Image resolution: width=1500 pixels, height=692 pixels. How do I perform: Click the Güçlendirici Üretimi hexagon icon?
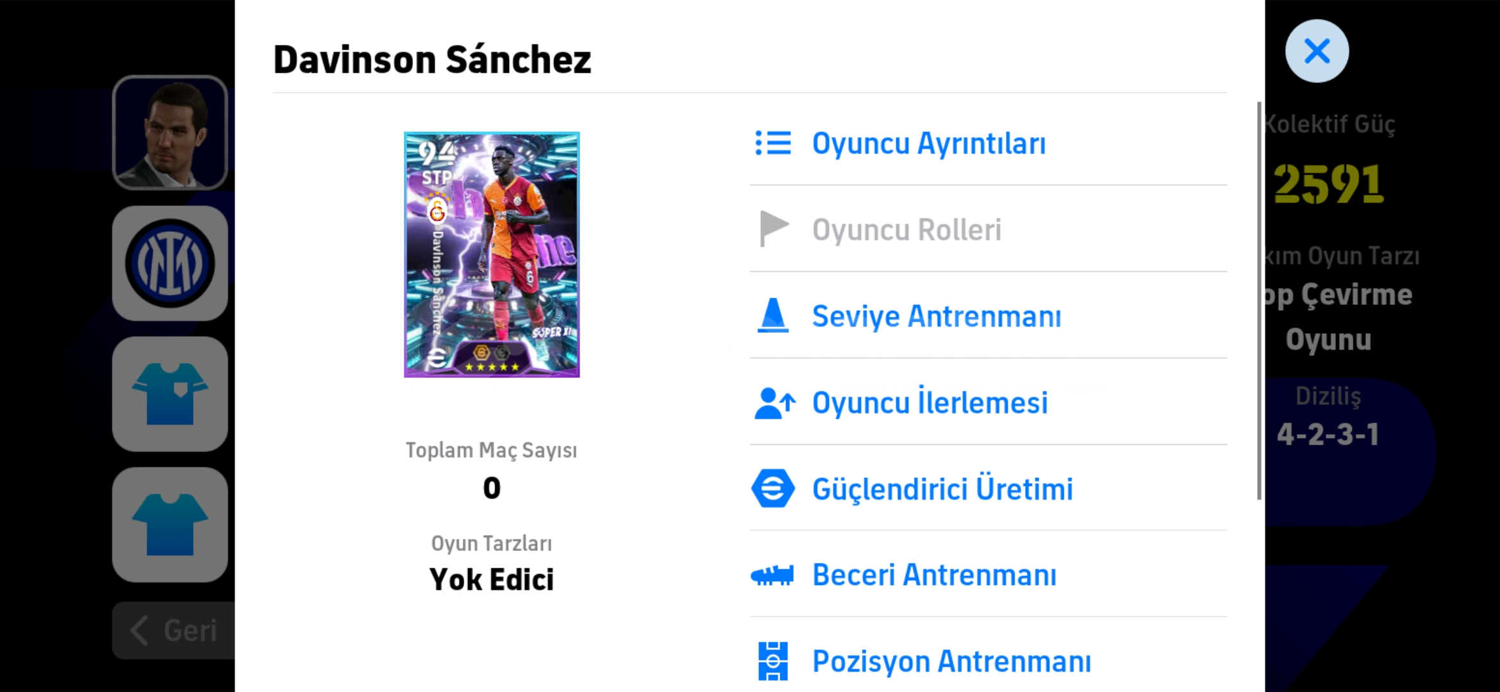pyautogui.click(x=773, y=489)
